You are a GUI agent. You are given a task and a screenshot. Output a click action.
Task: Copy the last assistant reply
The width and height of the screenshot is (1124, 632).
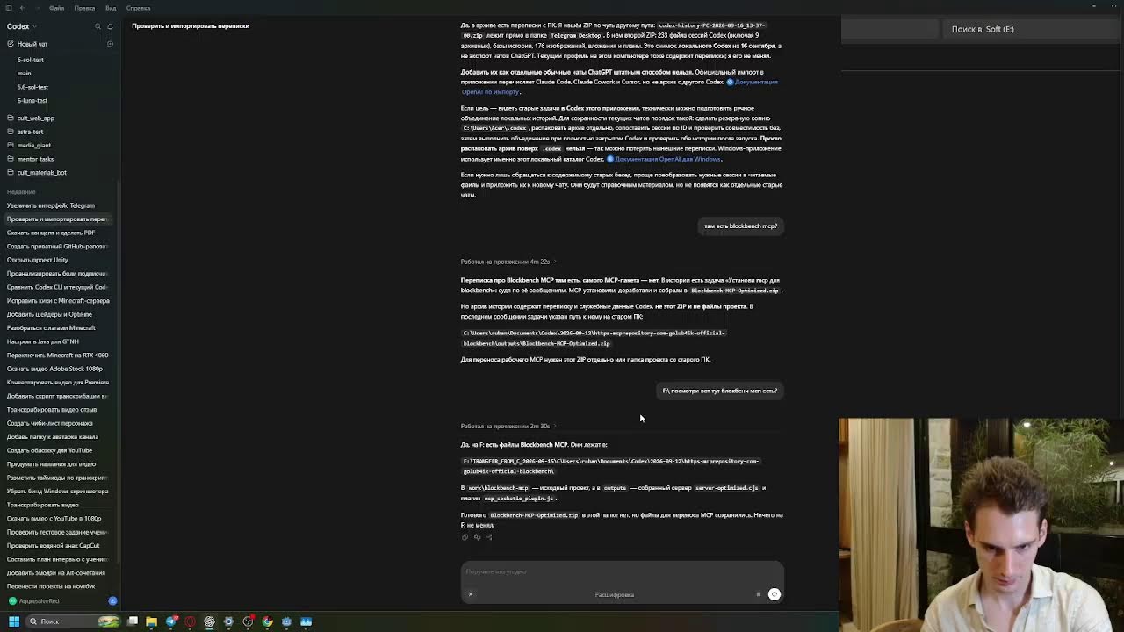click(x=465, y=537)
